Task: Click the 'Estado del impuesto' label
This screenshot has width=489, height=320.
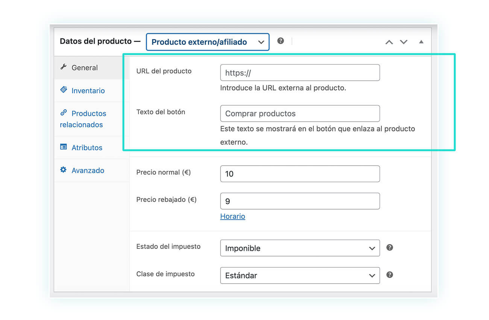Action: click(169, 246)
